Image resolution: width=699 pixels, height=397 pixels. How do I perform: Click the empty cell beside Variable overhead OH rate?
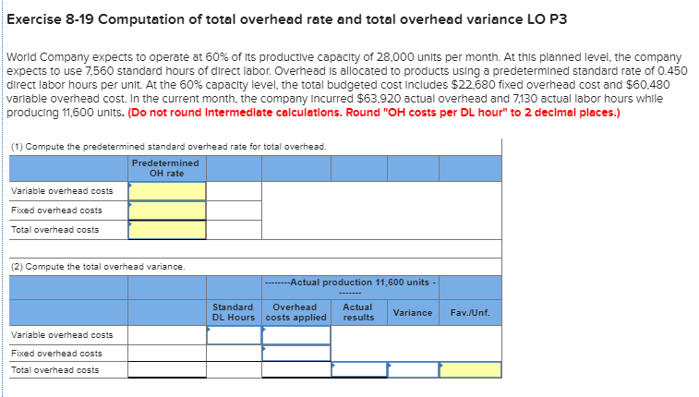coord(234,191)
